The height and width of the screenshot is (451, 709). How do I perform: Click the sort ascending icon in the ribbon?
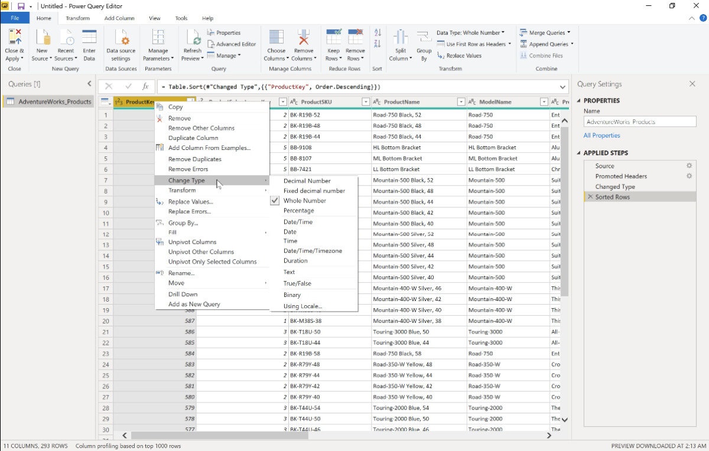379,32
